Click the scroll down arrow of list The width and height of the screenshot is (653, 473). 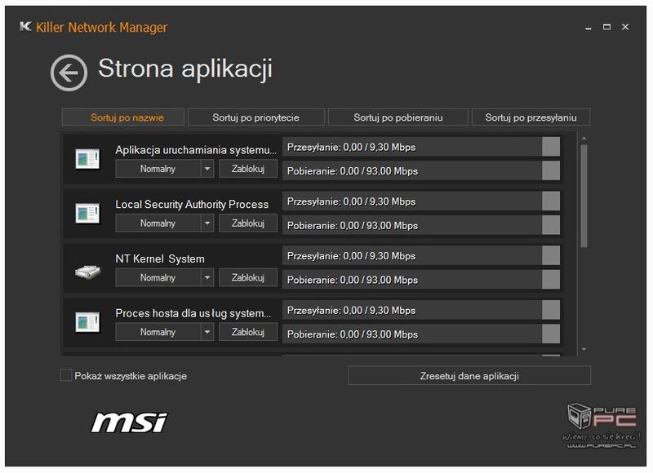[x=584, y=349]
